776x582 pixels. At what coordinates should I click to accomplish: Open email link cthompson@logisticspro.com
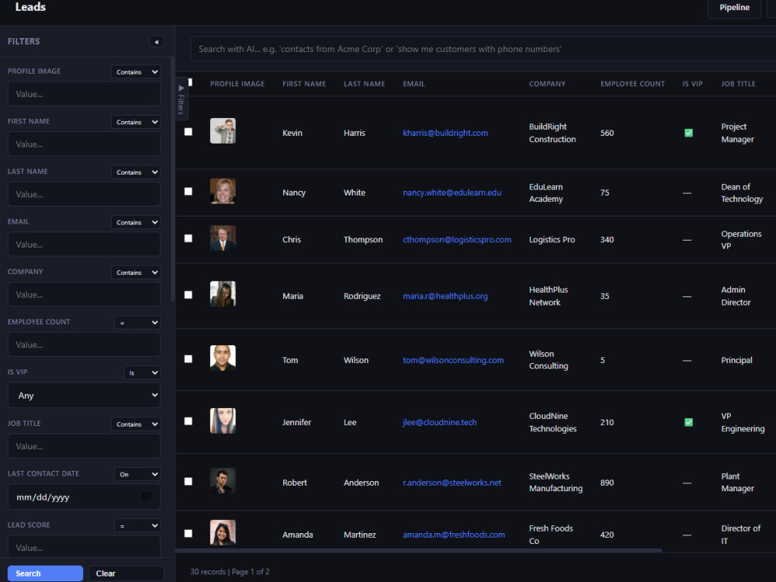tap(457, 240)
